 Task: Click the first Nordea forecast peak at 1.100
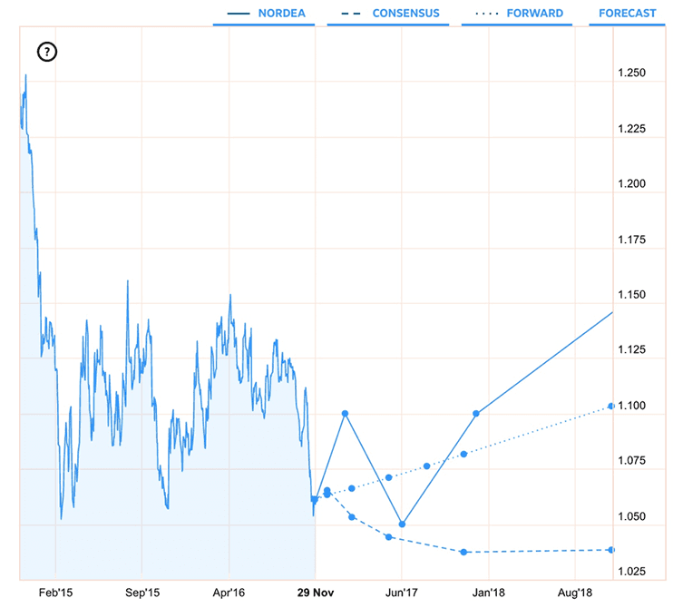click(346, 413)
